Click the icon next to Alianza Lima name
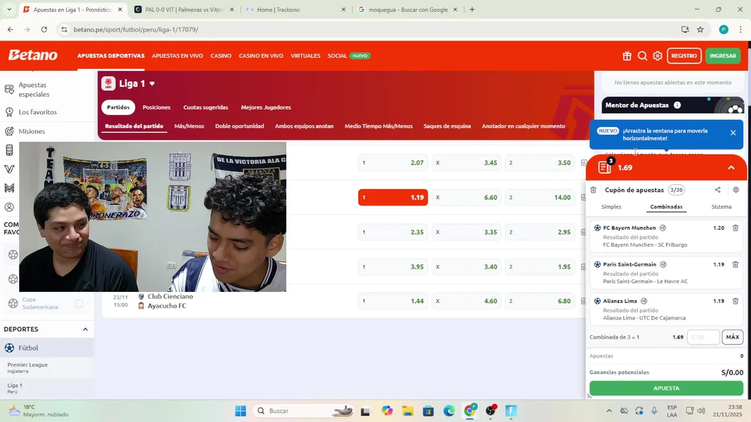Screen dimensions: 751x422 (x=644, y=301)
